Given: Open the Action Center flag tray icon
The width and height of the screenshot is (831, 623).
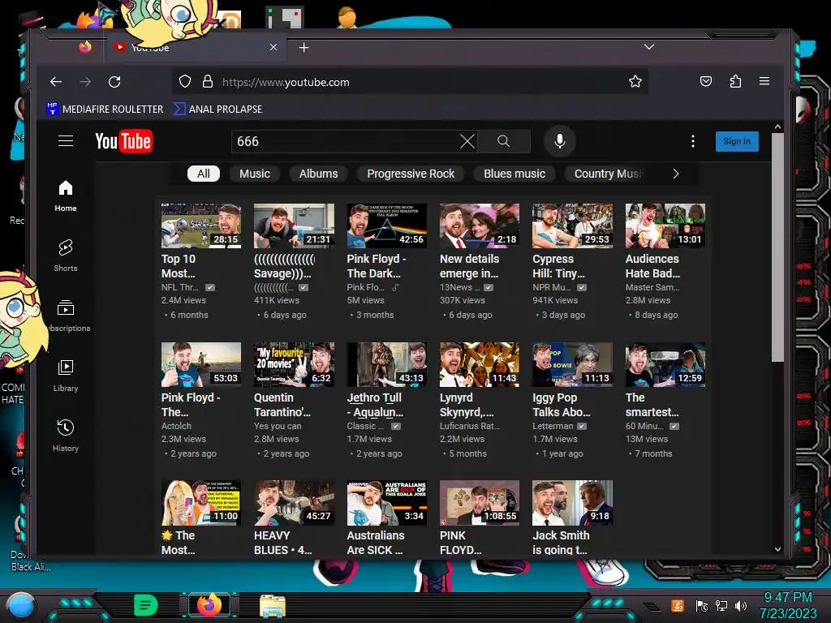Looking at the screenshot, I should (701, 605).
